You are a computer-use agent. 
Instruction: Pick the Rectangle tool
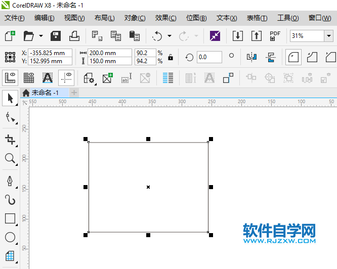click(x=10, y=218)
